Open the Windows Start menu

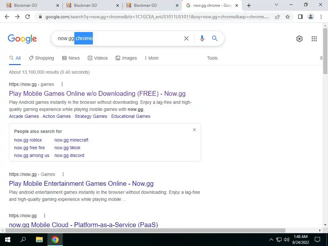(x=8, y=240)
